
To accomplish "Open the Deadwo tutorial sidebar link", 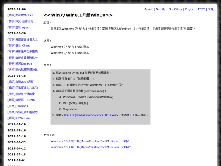I will pyautogui.click(x=20, y=64).
